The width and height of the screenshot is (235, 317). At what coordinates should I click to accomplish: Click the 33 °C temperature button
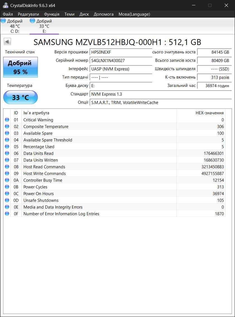pyautogui.click(x=20, y=98)
